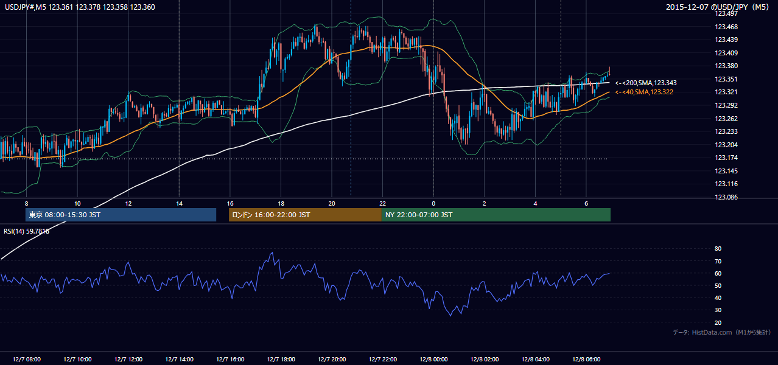Screen dimensions: 778x365
Task: Click bottom date label 12/7 18:00
Action: (281, 359)
